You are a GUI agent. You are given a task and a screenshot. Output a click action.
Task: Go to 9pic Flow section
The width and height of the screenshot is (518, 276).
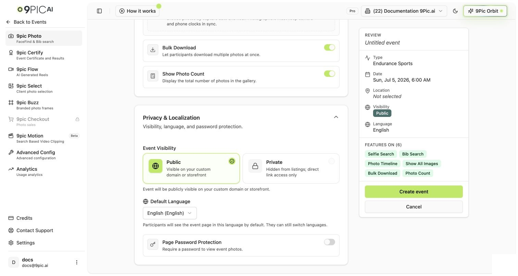[x=44, y=71]
